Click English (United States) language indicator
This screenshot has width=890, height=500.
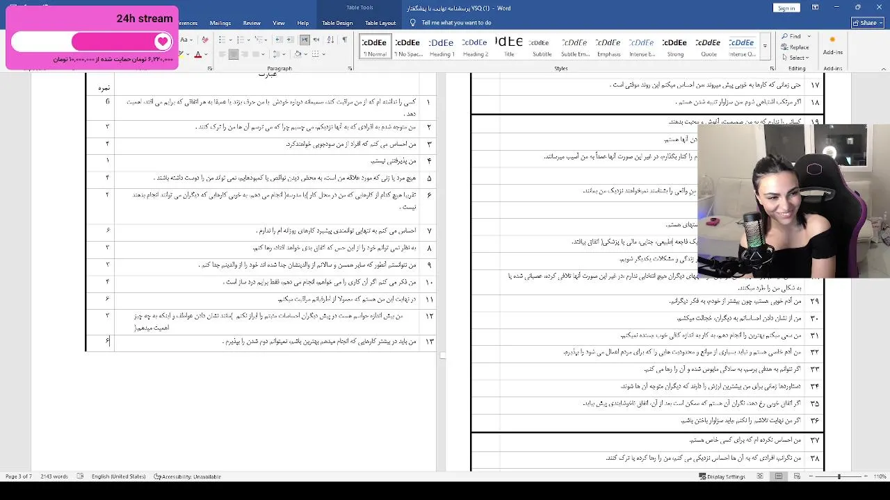[119, 476]
